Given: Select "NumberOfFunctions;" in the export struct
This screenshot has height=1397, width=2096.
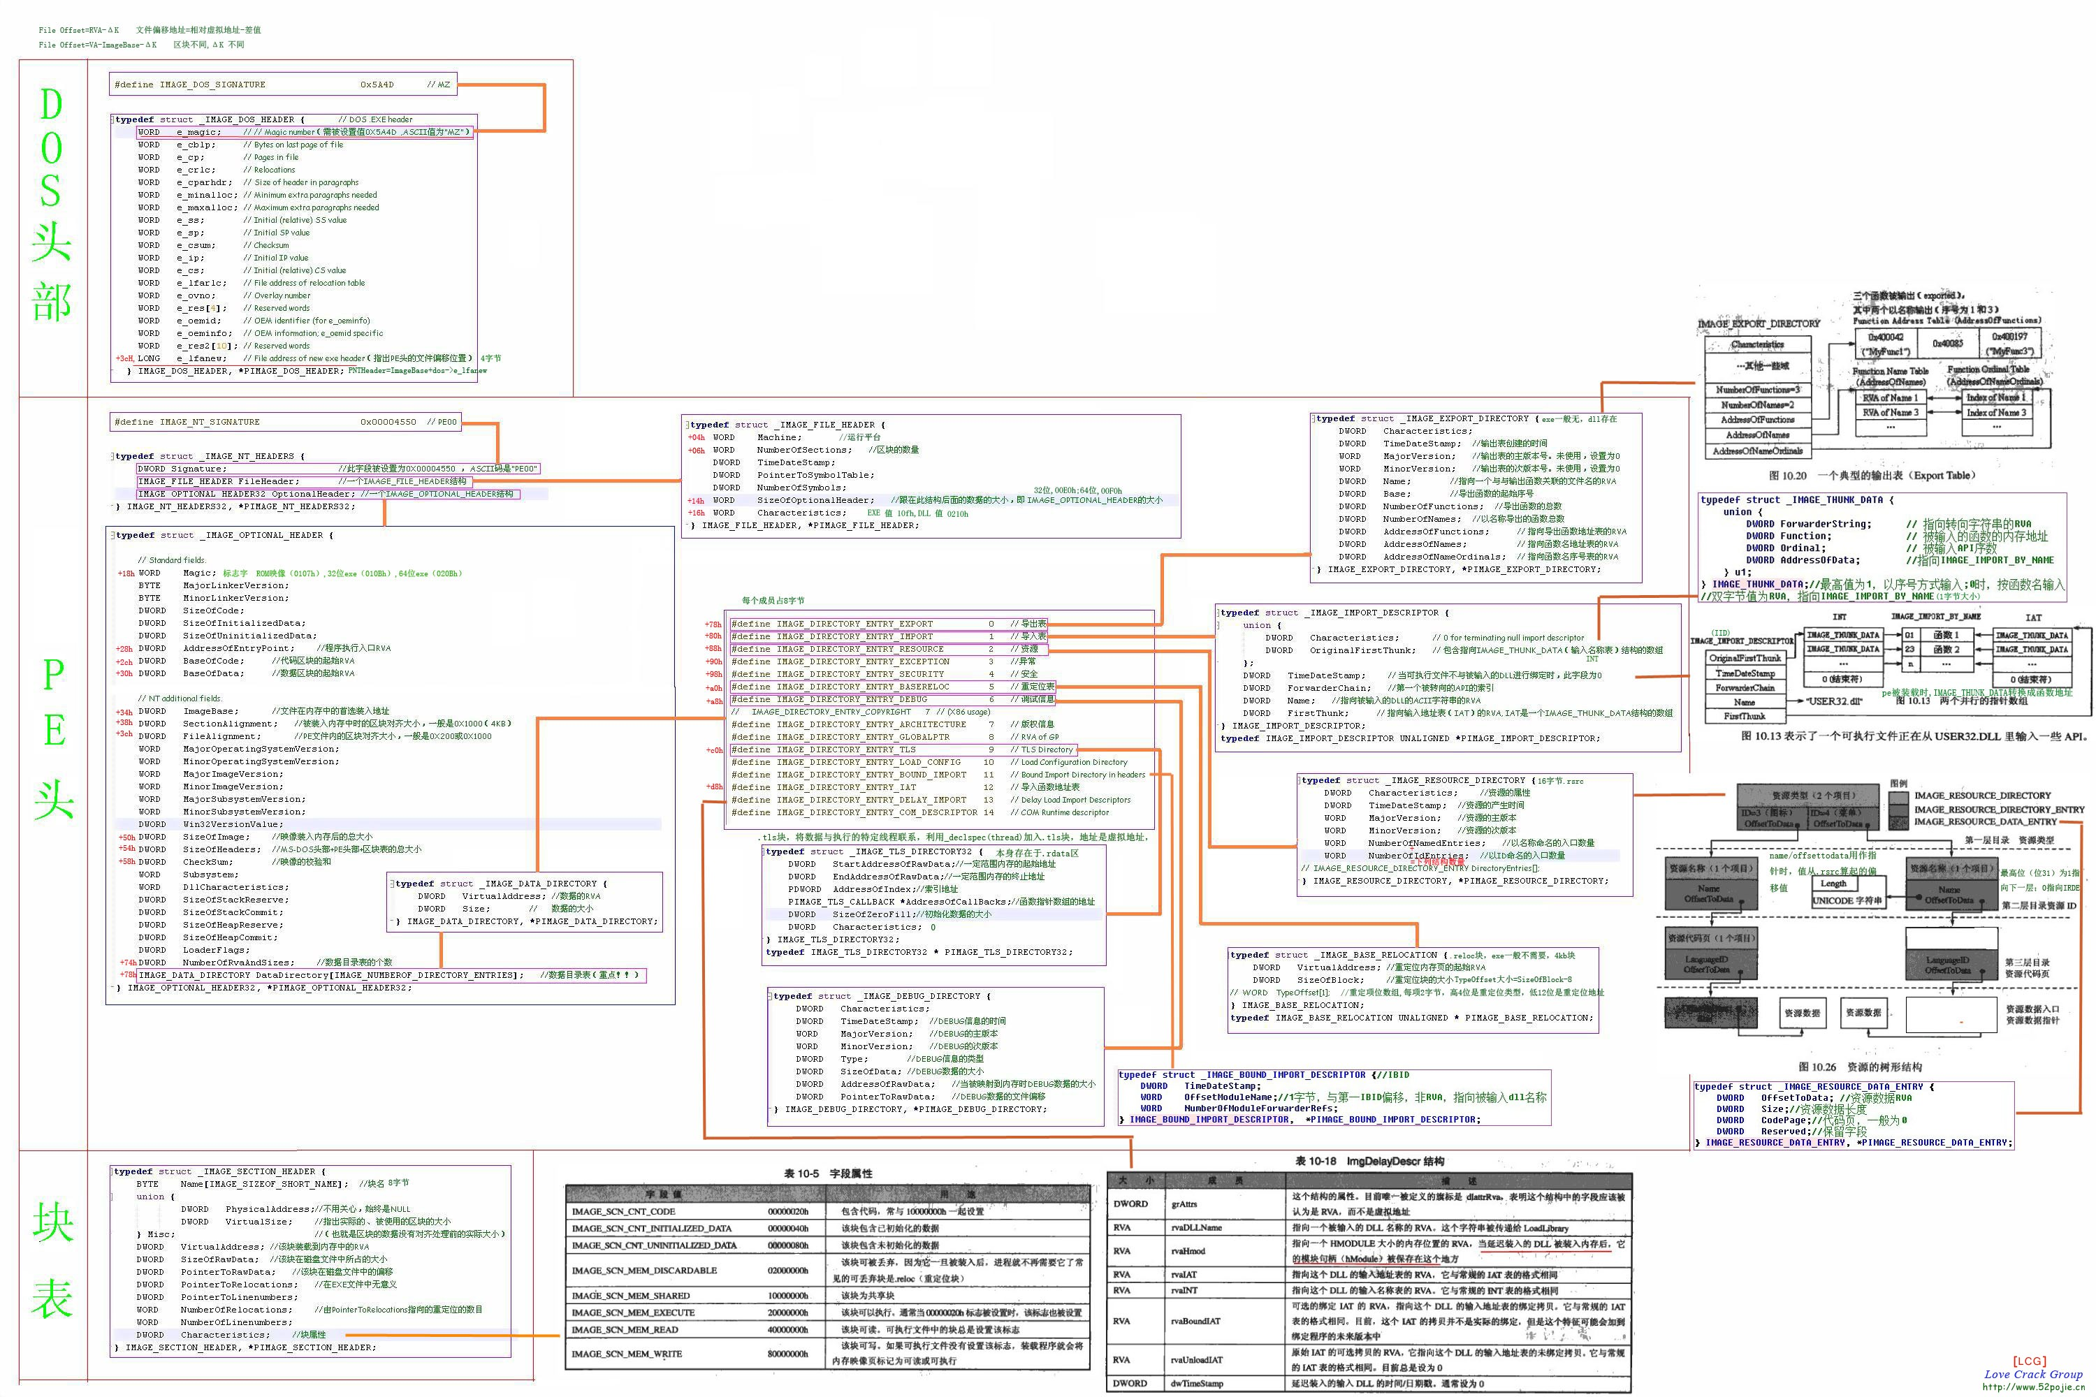Looking at the screenshot, I should click(x=1433, y=507).
